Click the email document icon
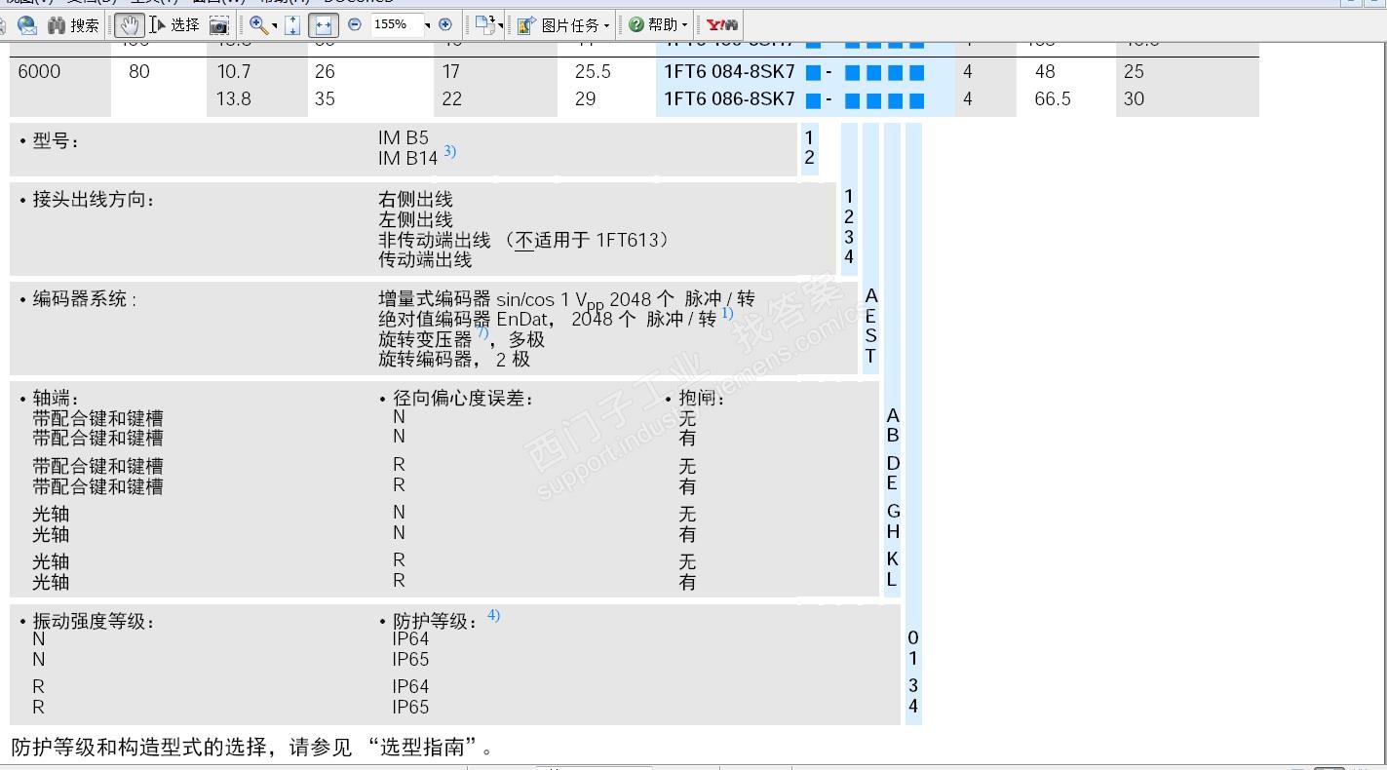The height and width of the screenshot is (770, 1387). 27,25
